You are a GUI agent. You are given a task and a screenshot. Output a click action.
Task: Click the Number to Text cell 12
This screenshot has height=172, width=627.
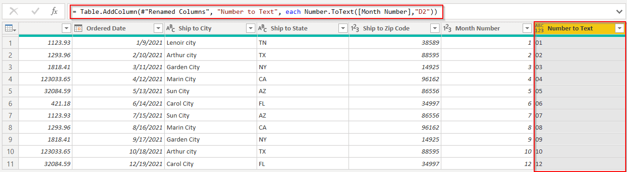click(580, 164)
